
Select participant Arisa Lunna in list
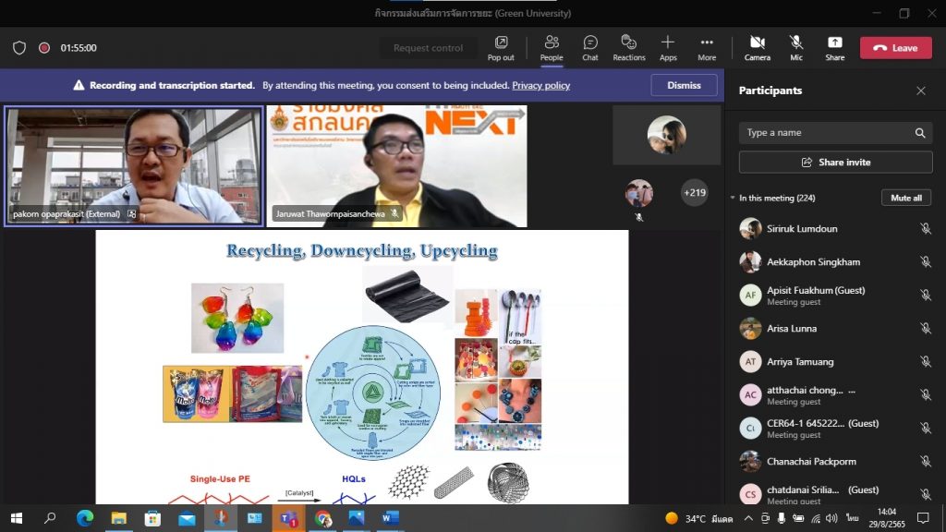pos(791,329)
